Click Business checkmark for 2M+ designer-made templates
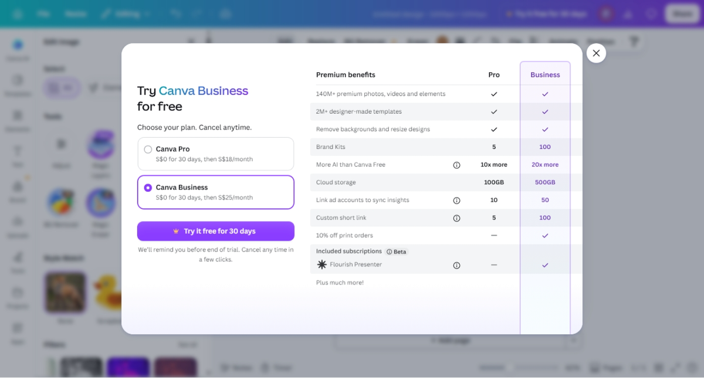Screen dimensions: 704x380 (545, 111)
